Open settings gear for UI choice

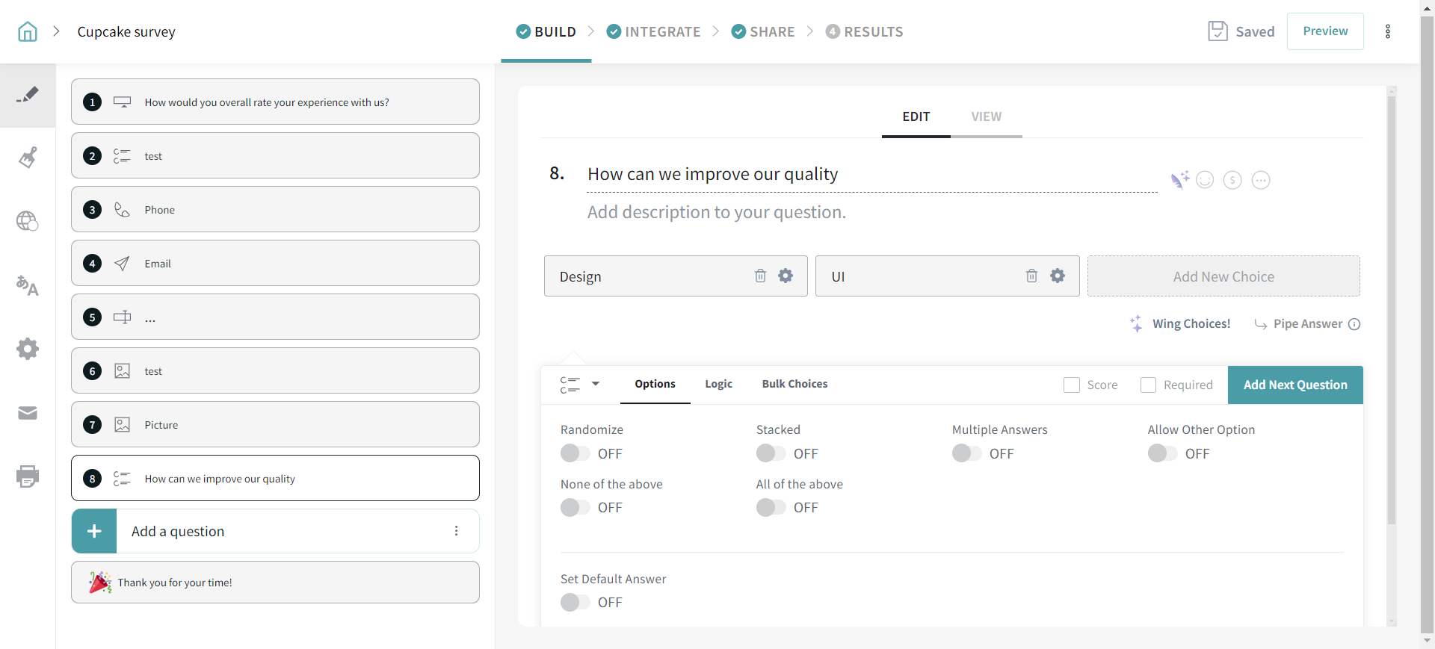click(1057, 276)
